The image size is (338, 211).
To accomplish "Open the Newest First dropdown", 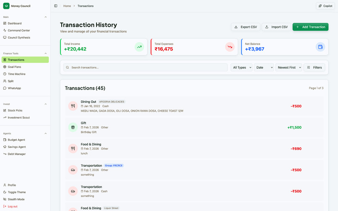I will (289, 67).
